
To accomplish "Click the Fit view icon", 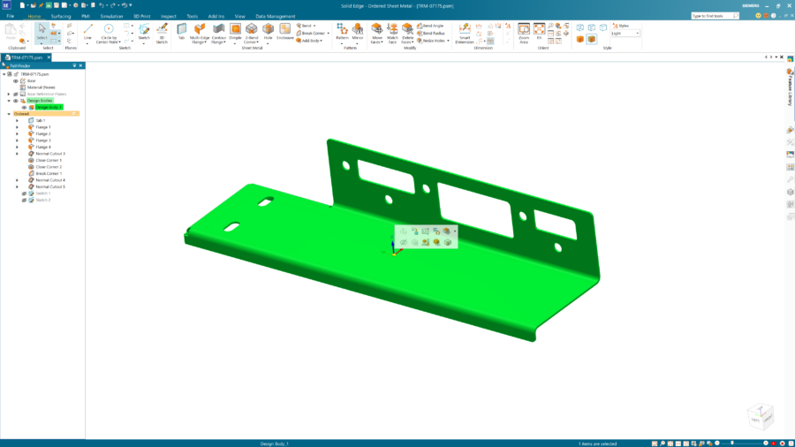I will 539,32.
